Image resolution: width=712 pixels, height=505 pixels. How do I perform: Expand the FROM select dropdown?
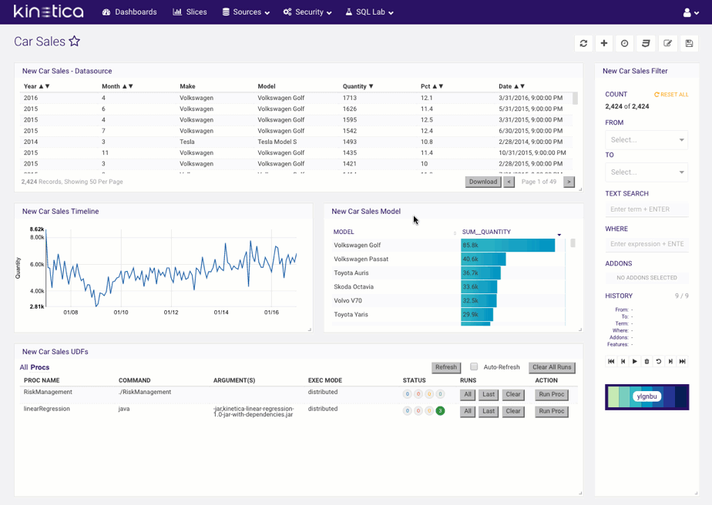coord(647,140)
